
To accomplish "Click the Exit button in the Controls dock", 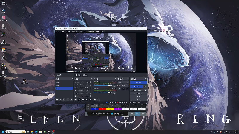I will click(x=138, y=99).
